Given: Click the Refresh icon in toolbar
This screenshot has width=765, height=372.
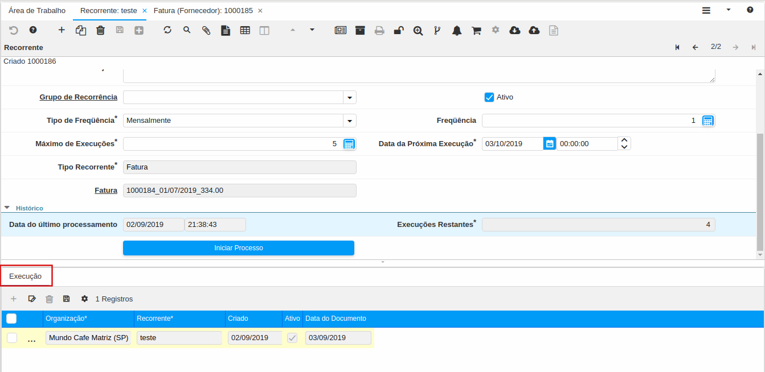Looking at the screenshot, I should 167,30.
